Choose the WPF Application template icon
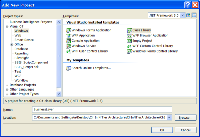 click(68, 35)
